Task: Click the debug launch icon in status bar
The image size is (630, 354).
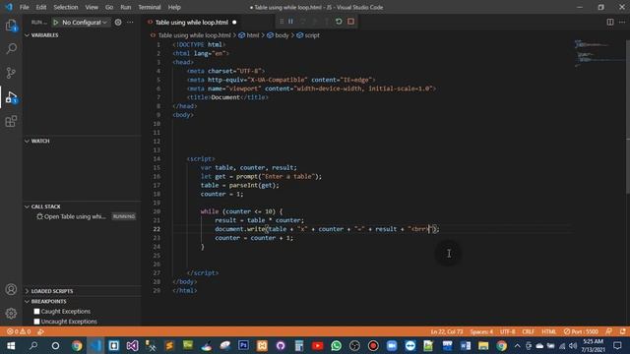Action: 40,331
